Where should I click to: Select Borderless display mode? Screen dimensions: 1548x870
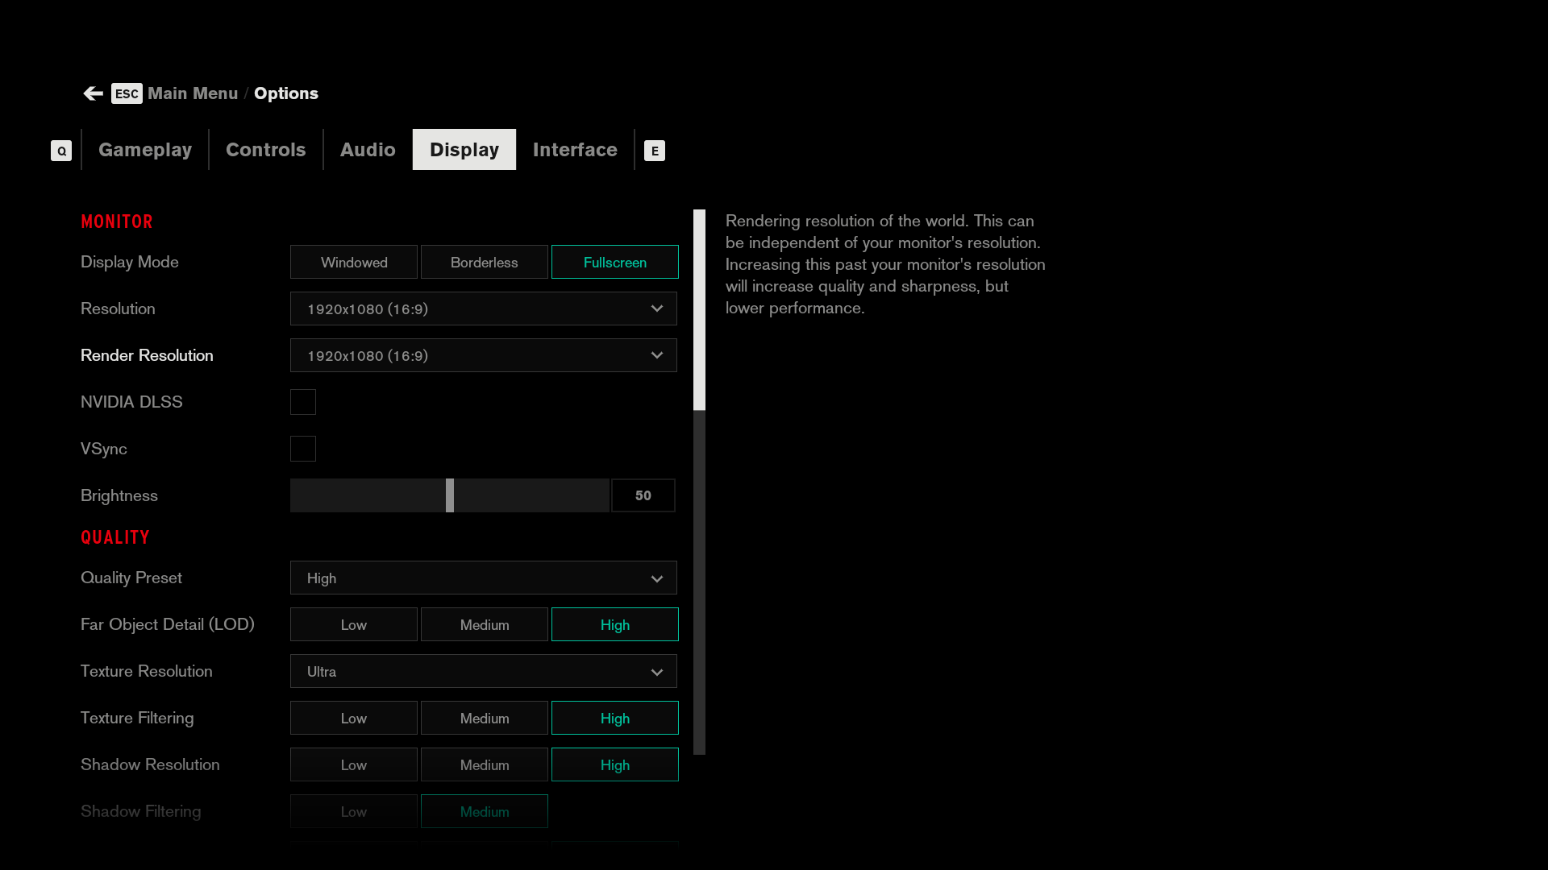point(484,263)
